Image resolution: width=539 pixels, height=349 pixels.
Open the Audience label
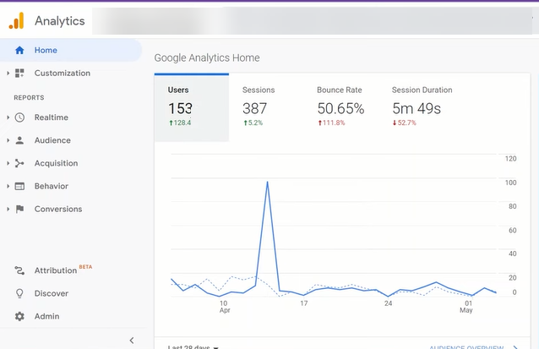(x=52, y=140)
